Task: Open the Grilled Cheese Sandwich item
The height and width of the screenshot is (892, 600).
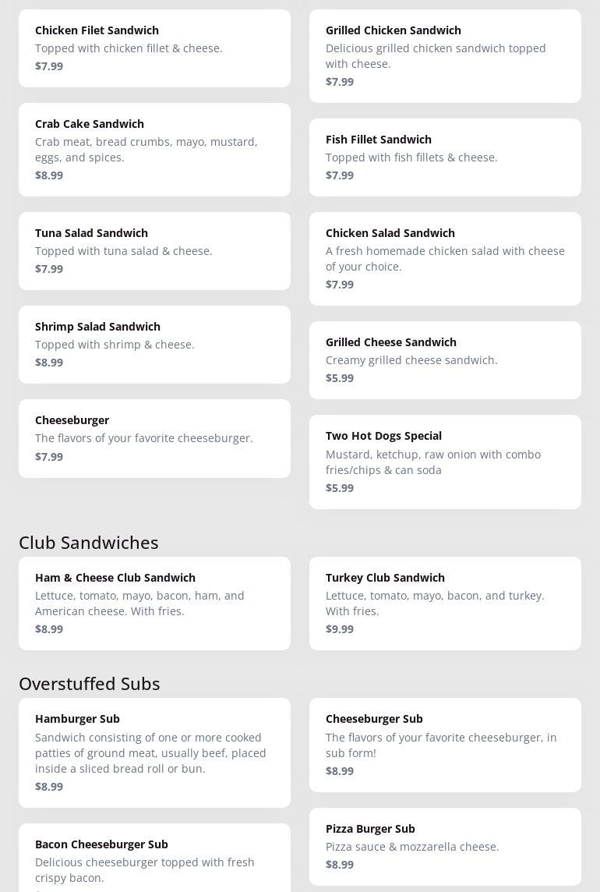Action: 445,360
